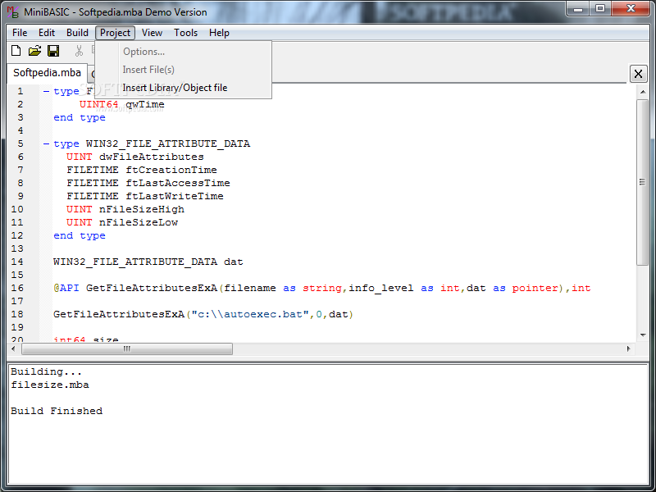Click the vertical scrollbar down arrow
Viewport: 656px width, 492px height.
(643, 335)
